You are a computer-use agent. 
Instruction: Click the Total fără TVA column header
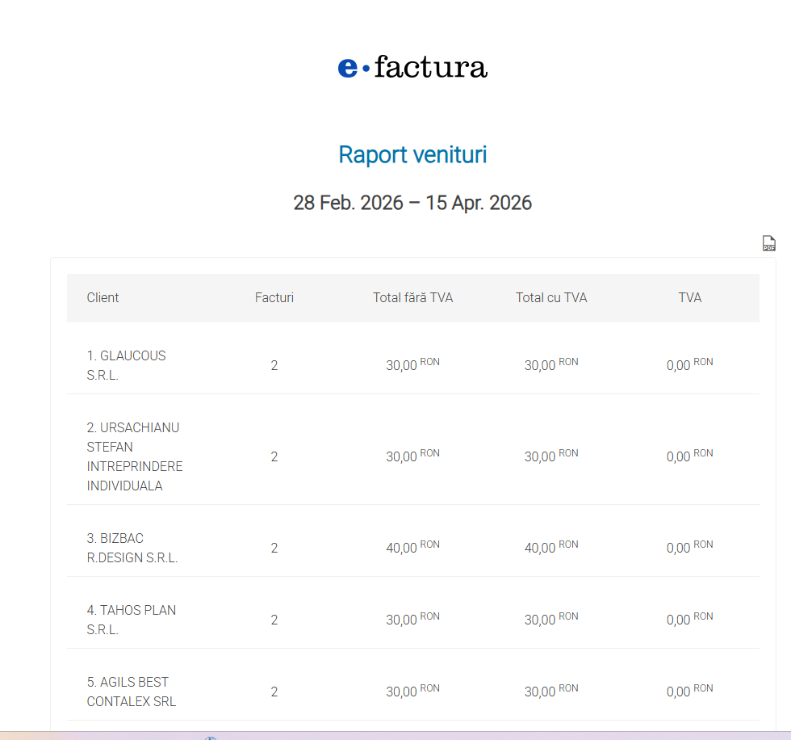(x=412, y=297)
